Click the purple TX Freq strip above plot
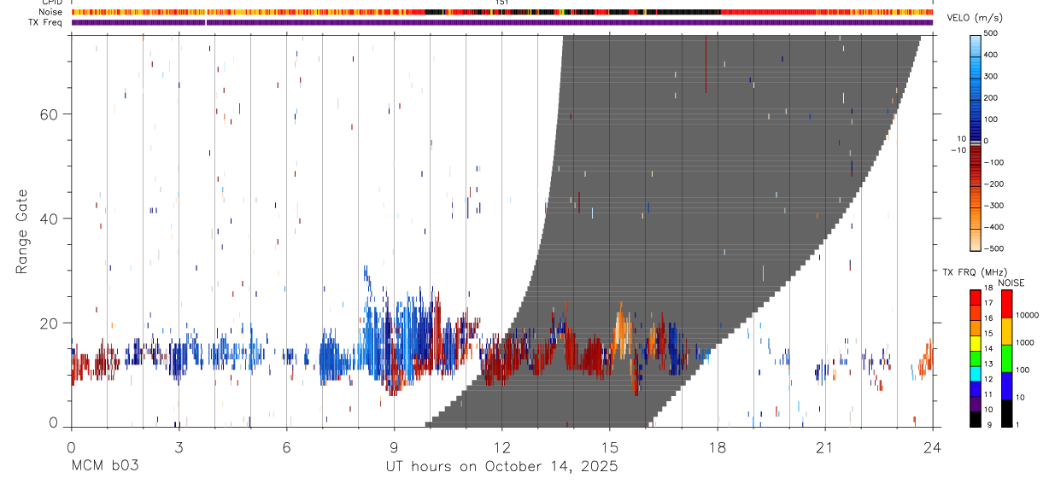This screenshot has width=1049, height=484. pyautogui.click(x=502, y=22)
